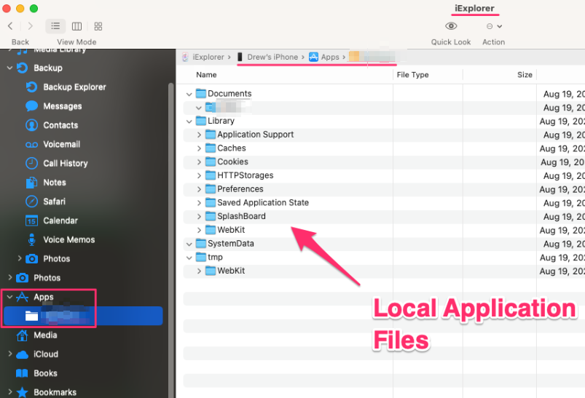This screenshot has width=585, height=398.
Task: Open Call History in sidebar
Action: click(57, 163)
